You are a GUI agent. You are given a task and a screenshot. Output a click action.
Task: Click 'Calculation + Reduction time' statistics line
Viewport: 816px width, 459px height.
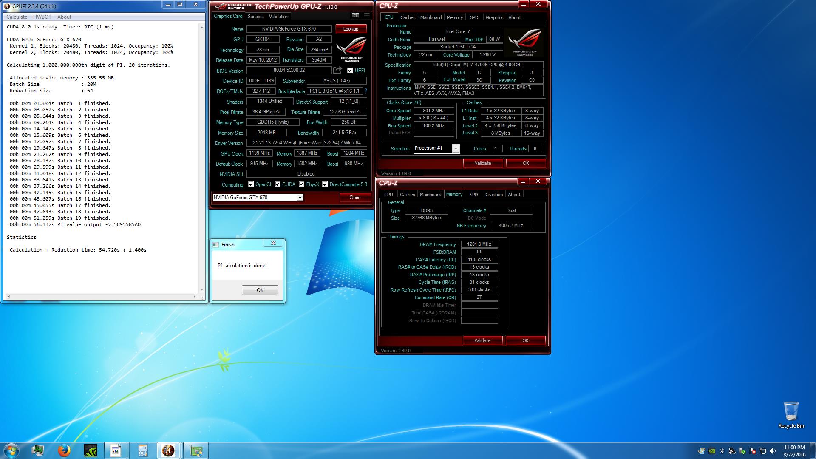pos(78,250)
